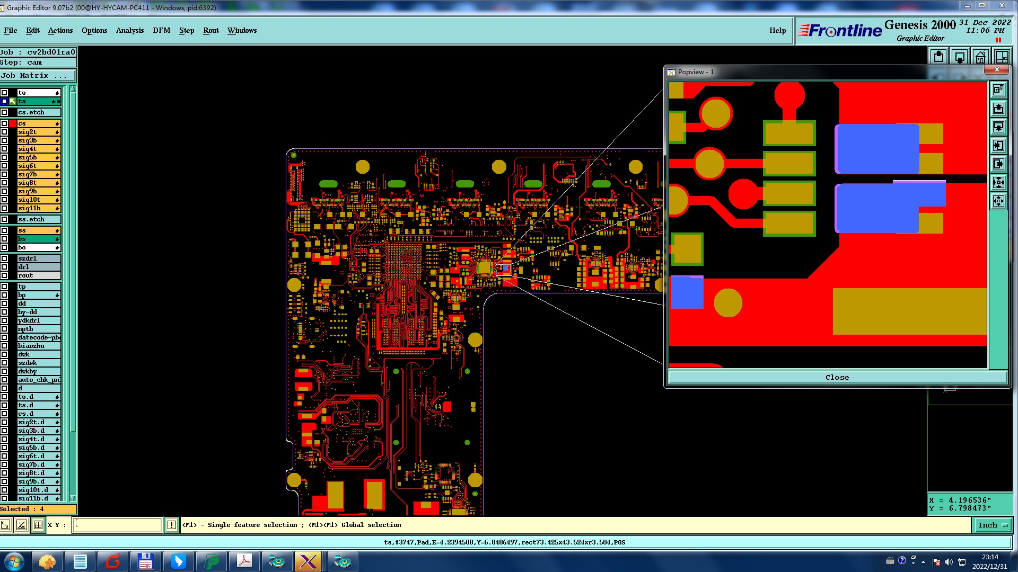
Task: Open the Job Matrix button
Action: click(37, 76)
